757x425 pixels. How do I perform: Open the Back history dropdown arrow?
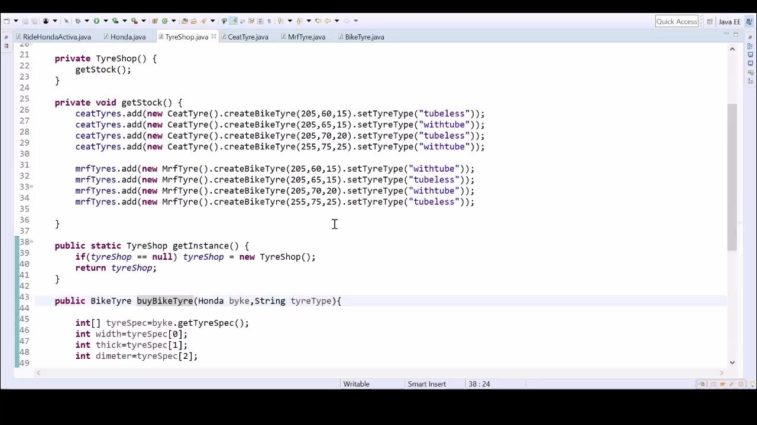[337, 21]
